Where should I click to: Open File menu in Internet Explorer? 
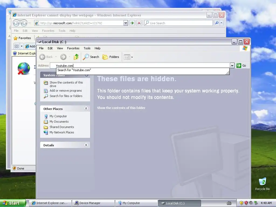pyautogui.click(x=16, y=31)
